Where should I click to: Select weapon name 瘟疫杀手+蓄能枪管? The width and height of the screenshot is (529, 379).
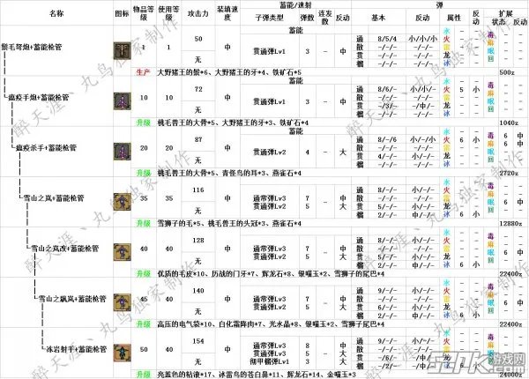(46, 148)
